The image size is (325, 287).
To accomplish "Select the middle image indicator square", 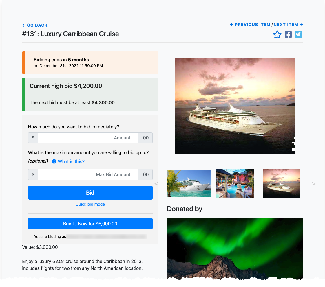I will [x=293, y=144].
